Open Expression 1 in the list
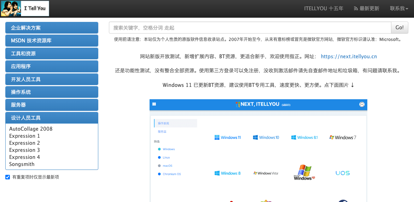The width and height of the screenshot is (414, 202). click(24, 136)
